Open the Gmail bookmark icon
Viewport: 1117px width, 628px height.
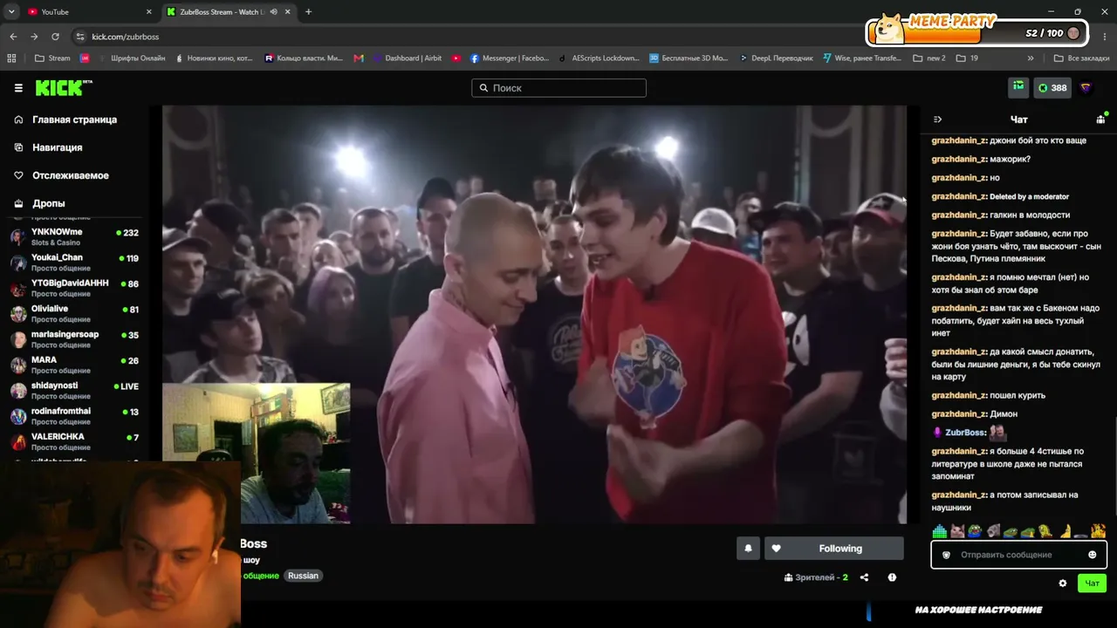[359, 58]
